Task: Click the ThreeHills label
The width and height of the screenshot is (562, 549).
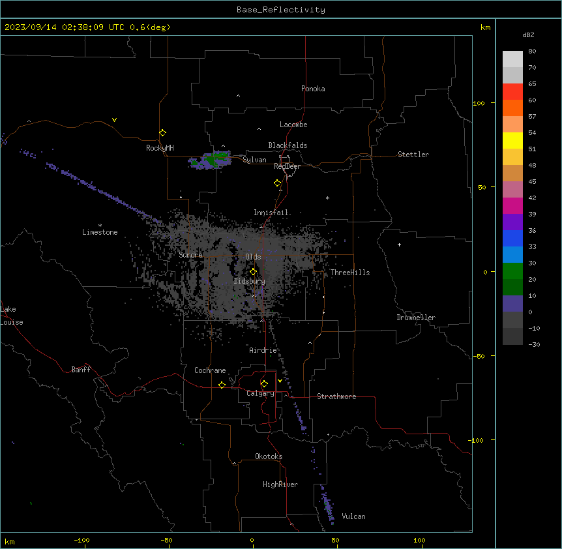Action: pyautogui.click(x=350, y=273)
